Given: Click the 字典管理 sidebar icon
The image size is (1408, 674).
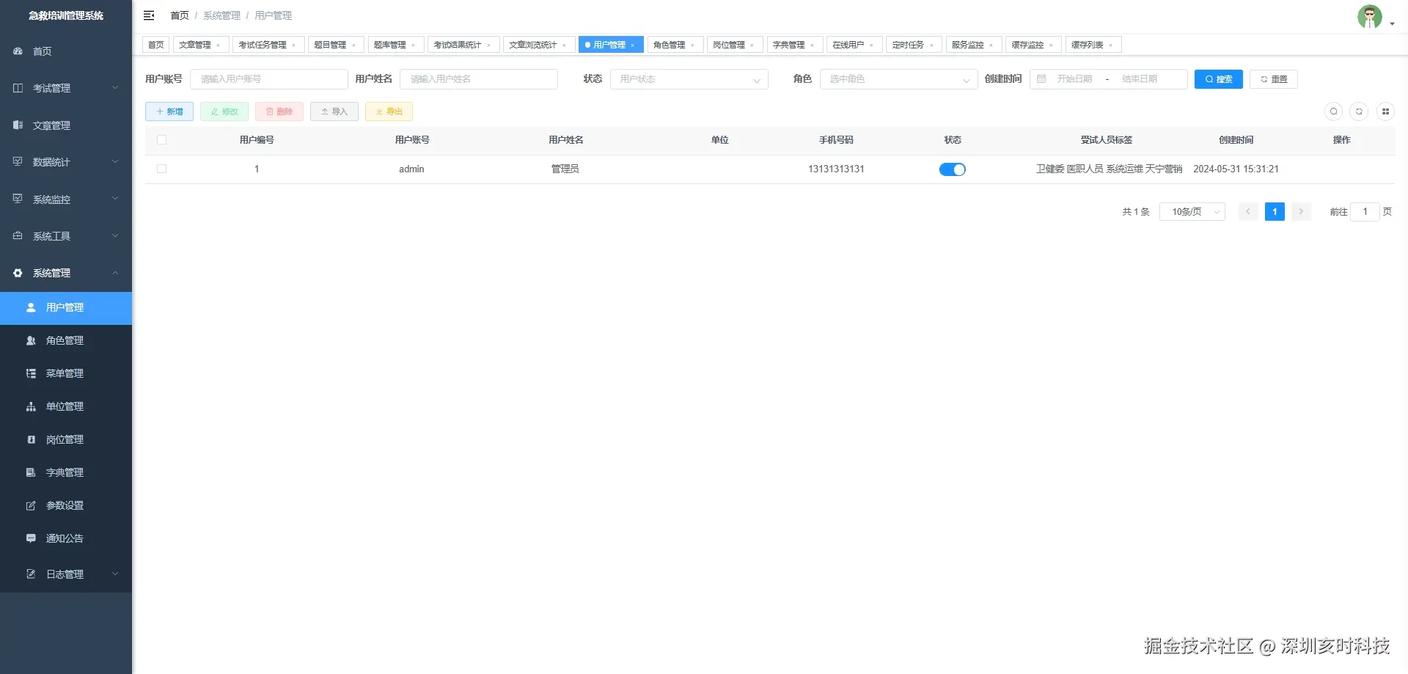Looking at the screenshot, I should tap(31, 472).
